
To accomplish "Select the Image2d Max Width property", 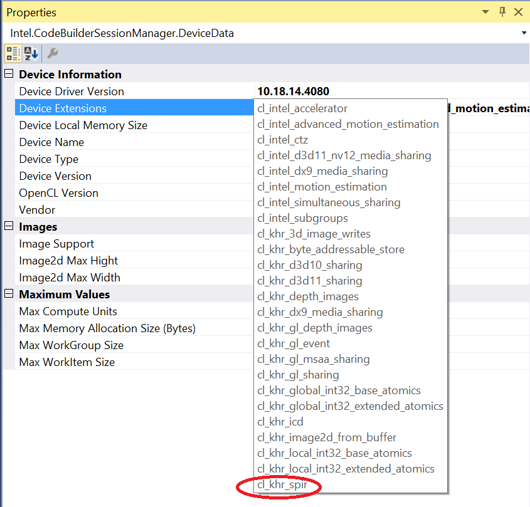I will tap(69, 278).
